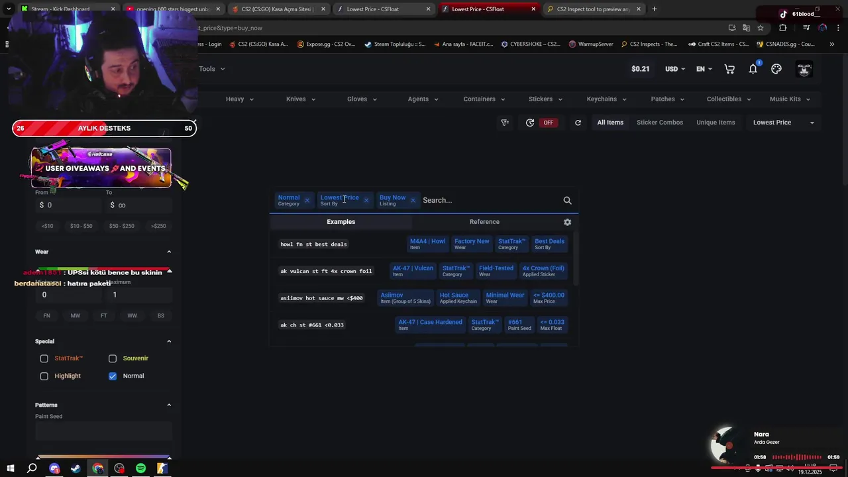848x477 pixels.
Task: Refresh the item listings
Action: [578, 123]
